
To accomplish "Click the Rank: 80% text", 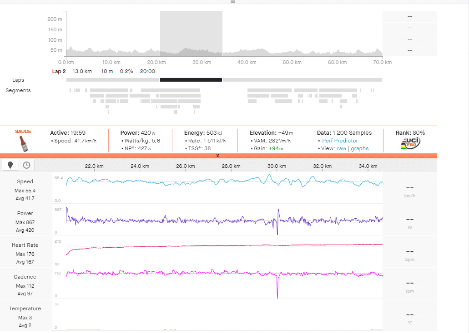I will [x=410, y=133].
